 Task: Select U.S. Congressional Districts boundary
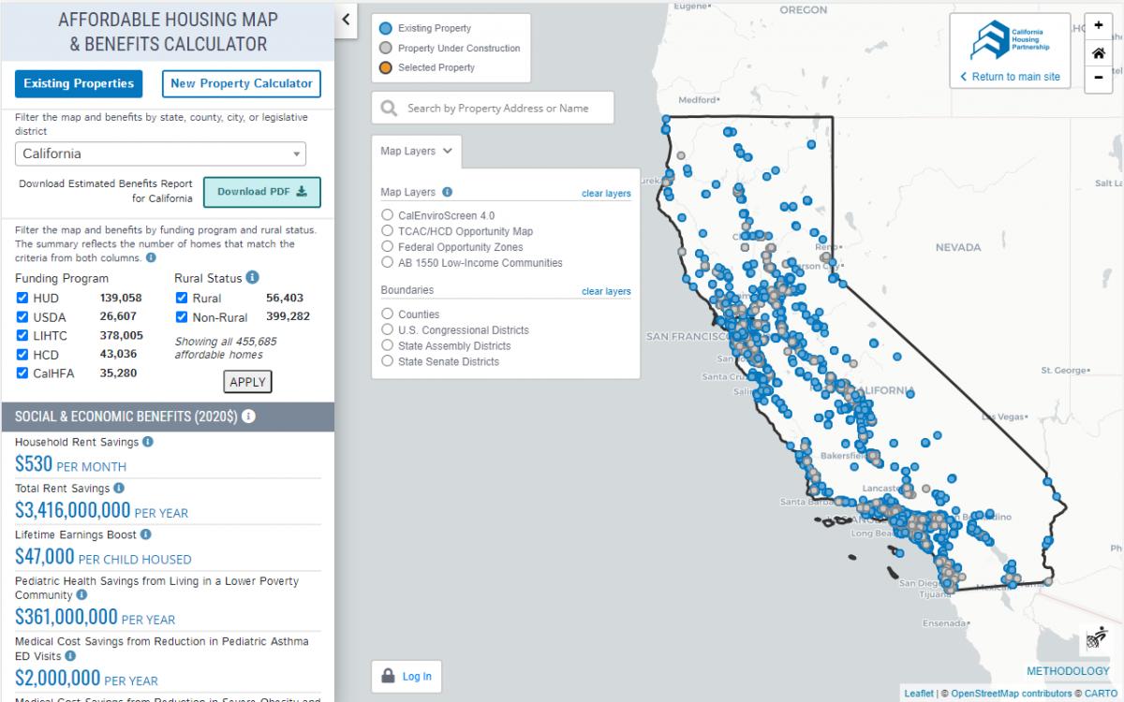tap(387, 330)
